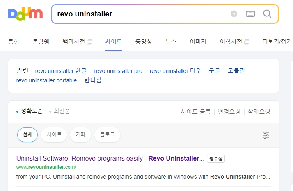Open related term 반디집
Screen dimensions: 293x191
93,80
